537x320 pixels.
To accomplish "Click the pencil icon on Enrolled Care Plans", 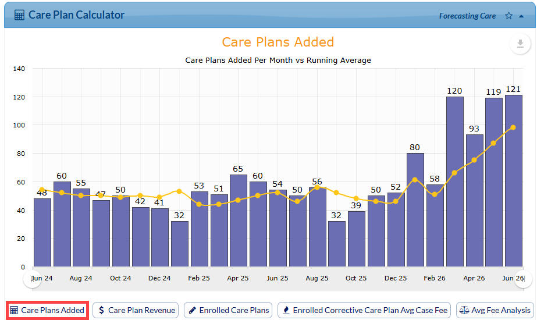I will click(x=193, y=311).
